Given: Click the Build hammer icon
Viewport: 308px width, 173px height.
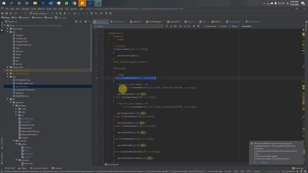Looking at the screenshot, I should [x=25, y=13].
